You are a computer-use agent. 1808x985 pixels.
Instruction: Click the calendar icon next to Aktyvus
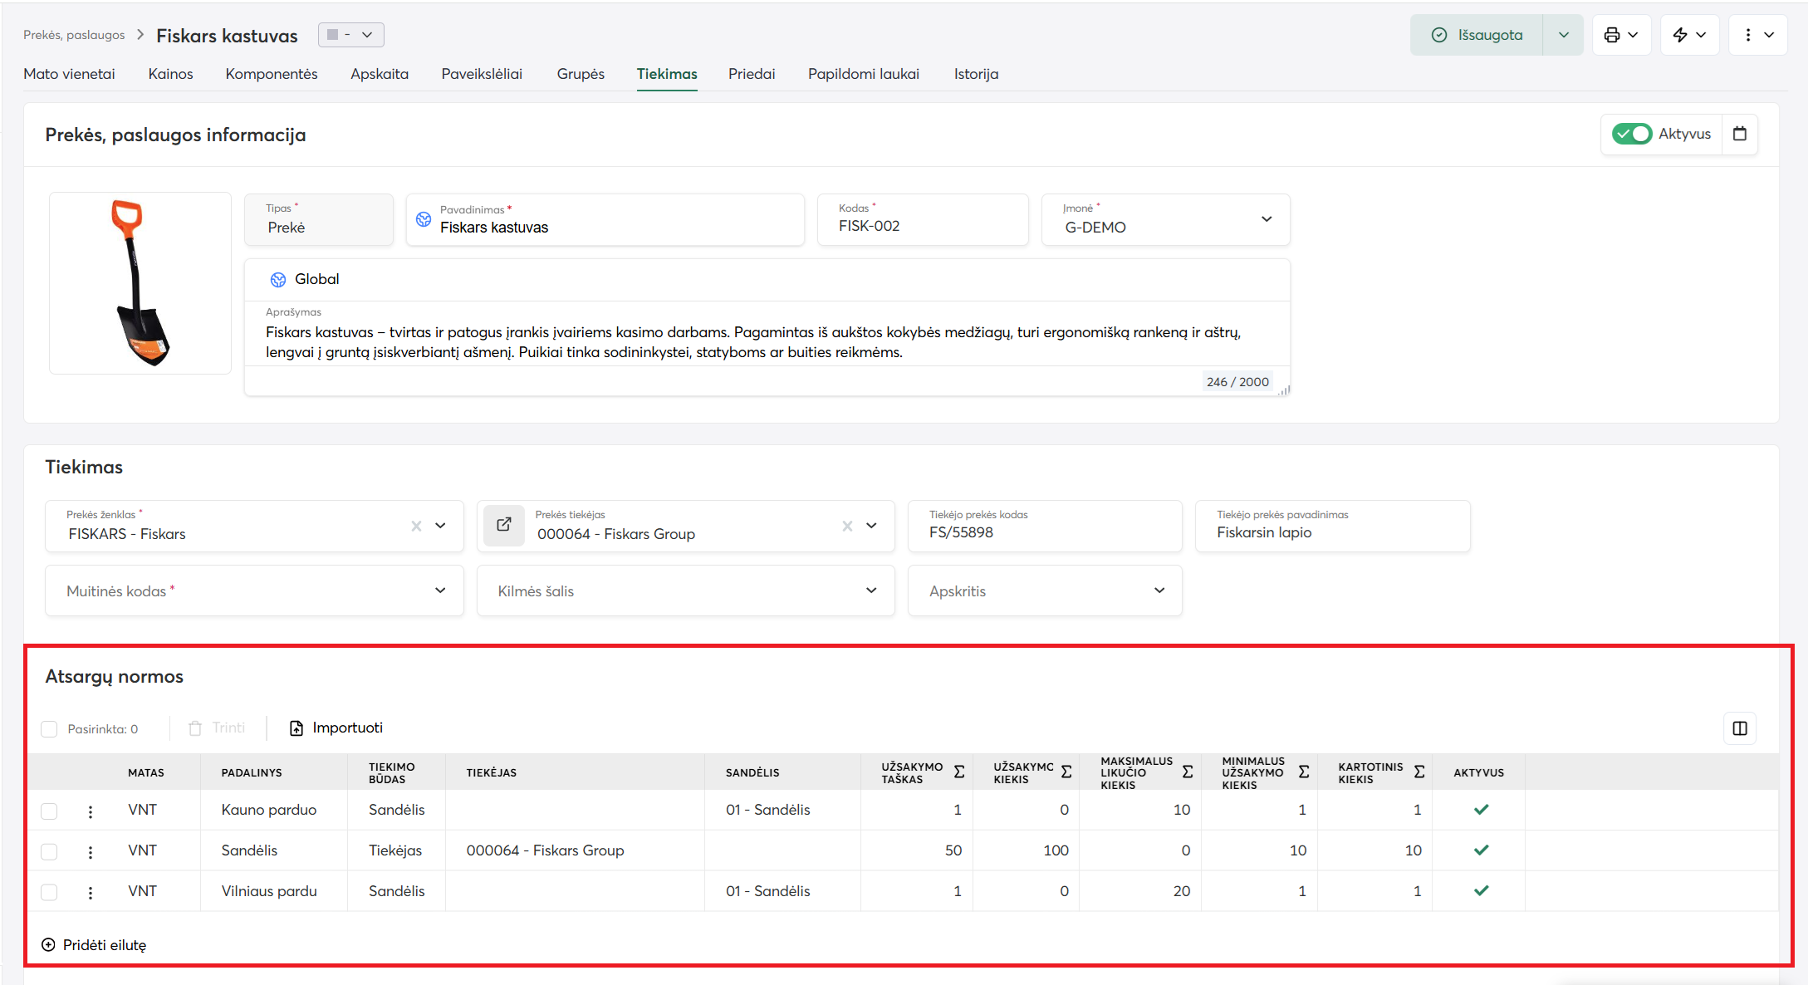coord(1740,134)
